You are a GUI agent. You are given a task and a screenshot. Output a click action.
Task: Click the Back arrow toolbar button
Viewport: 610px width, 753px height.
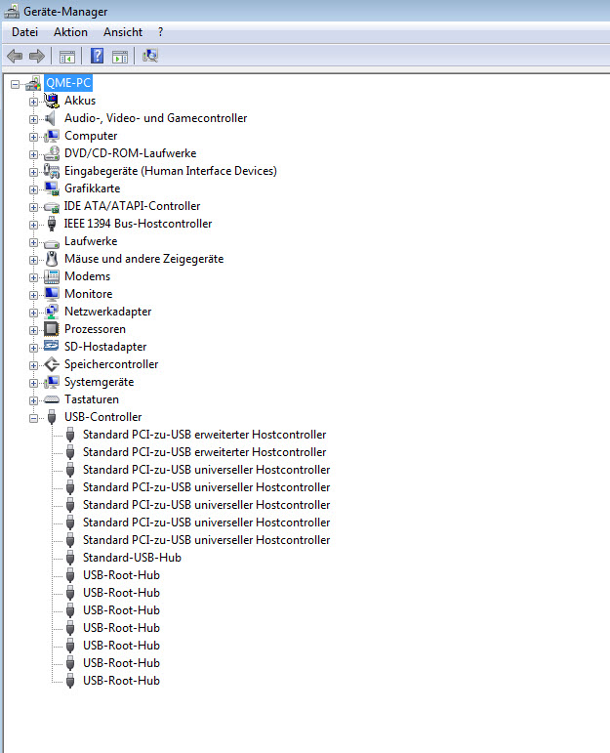pyautogui.click(x=15, y=57)
